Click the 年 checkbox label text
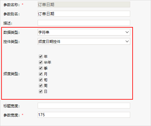This screenshot has width=151, height=126. (46, 56)
